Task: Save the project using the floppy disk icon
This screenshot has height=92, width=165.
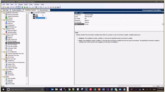Action: (8, 7)
